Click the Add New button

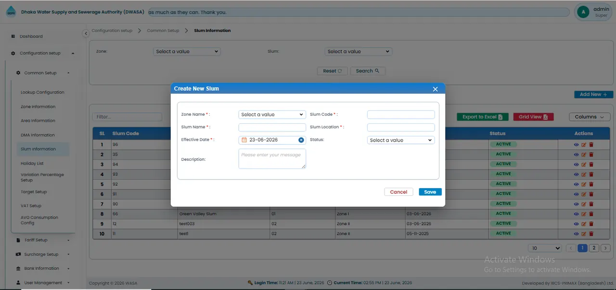point(594,95)
